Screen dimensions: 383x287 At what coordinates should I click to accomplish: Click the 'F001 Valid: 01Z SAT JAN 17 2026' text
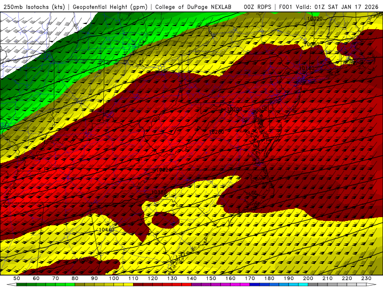pyautogui.click(x=328, y=7)
